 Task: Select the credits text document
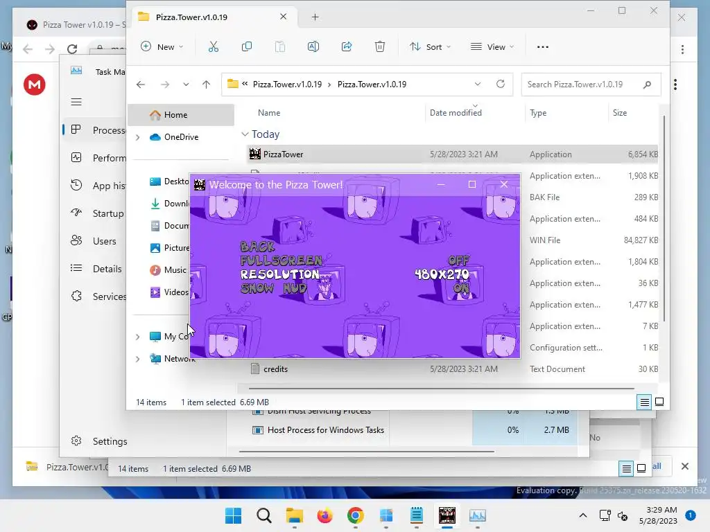pyautogui.click(x=453, y=369)
